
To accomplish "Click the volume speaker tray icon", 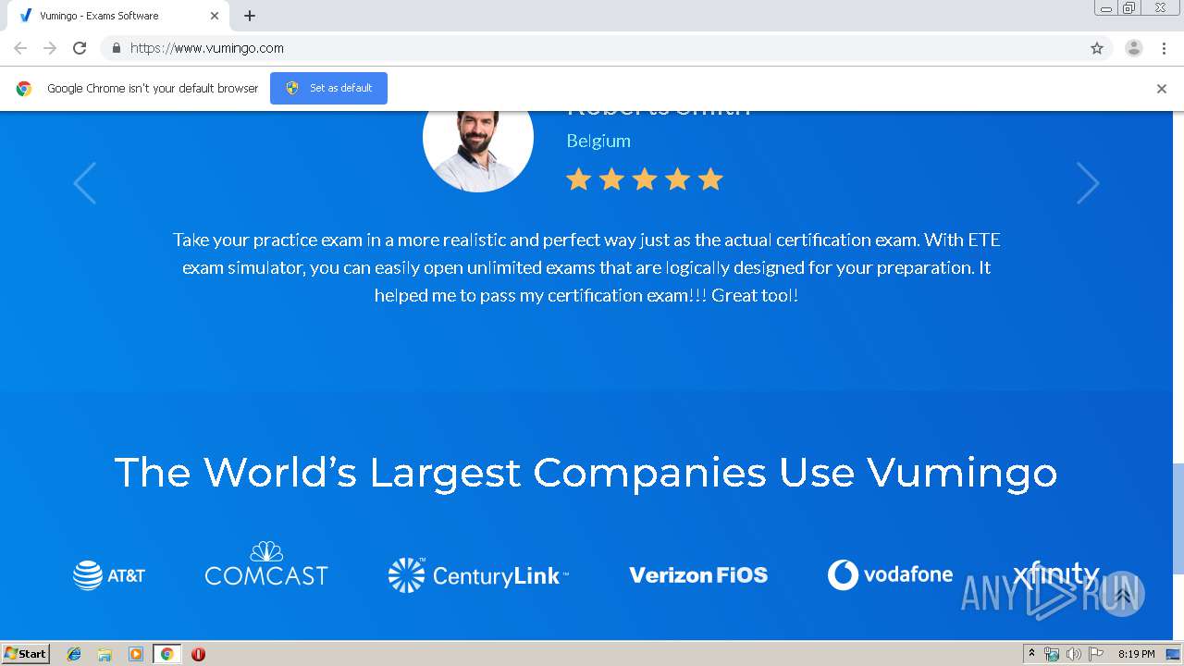I will click(x=1073, y=654).
